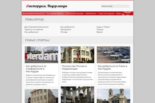
Task: Open article Как добраться из Рима в Амстердам
Action: [x=112, y=67]
